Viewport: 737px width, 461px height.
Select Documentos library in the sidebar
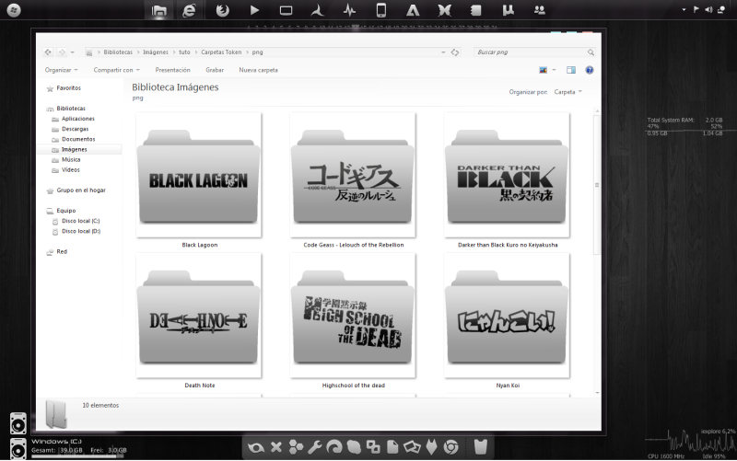point(78,140)
